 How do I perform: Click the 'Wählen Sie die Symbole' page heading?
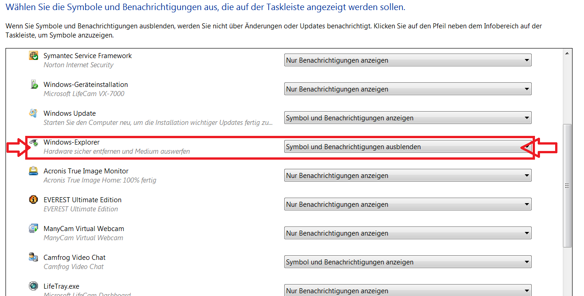point(205,8)
